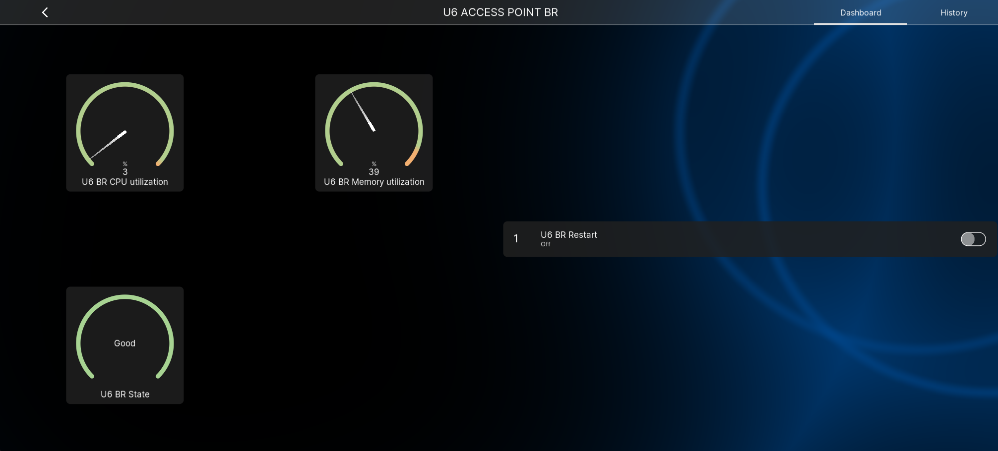Click the U6 BR Restart label
Viewport: 998px width, 451px height.
point(568,235)
